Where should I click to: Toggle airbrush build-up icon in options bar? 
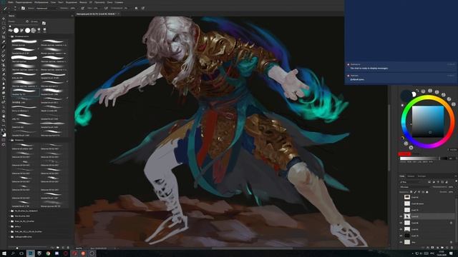click(x=106, y=8)
